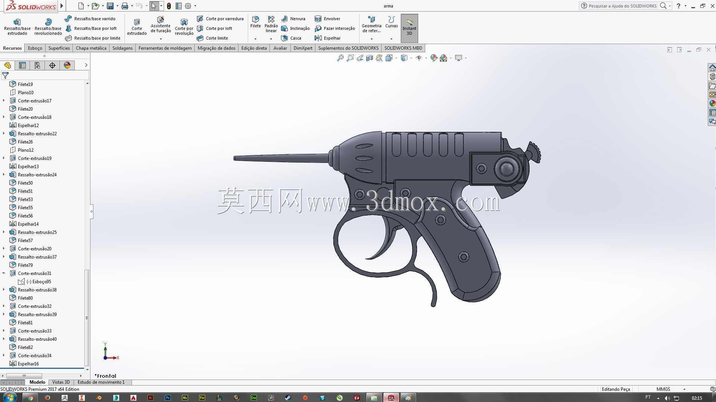Switch to Esboço tab
The image size is (716, 402).
click(35, 48)
